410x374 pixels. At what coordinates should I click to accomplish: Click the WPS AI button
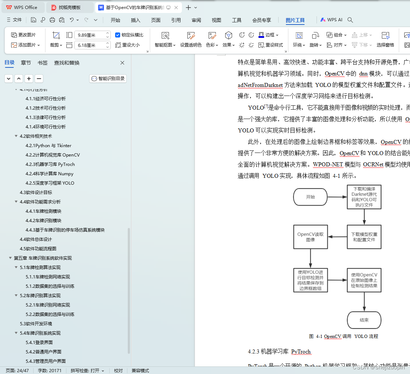331,20
